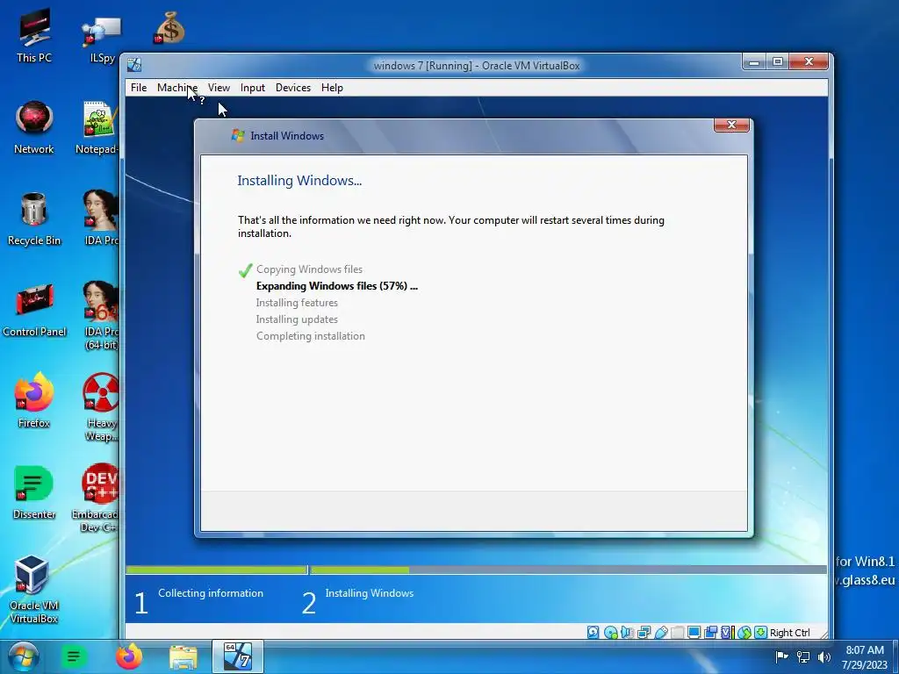Click the taskbar clock showing 8:07 AM
This screenshot has height=674, width=899.
(865, 656)
